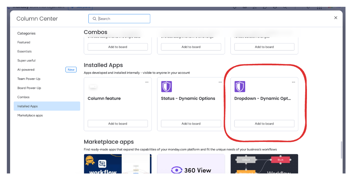Click the search magnifier icon

tap(95, 19)
